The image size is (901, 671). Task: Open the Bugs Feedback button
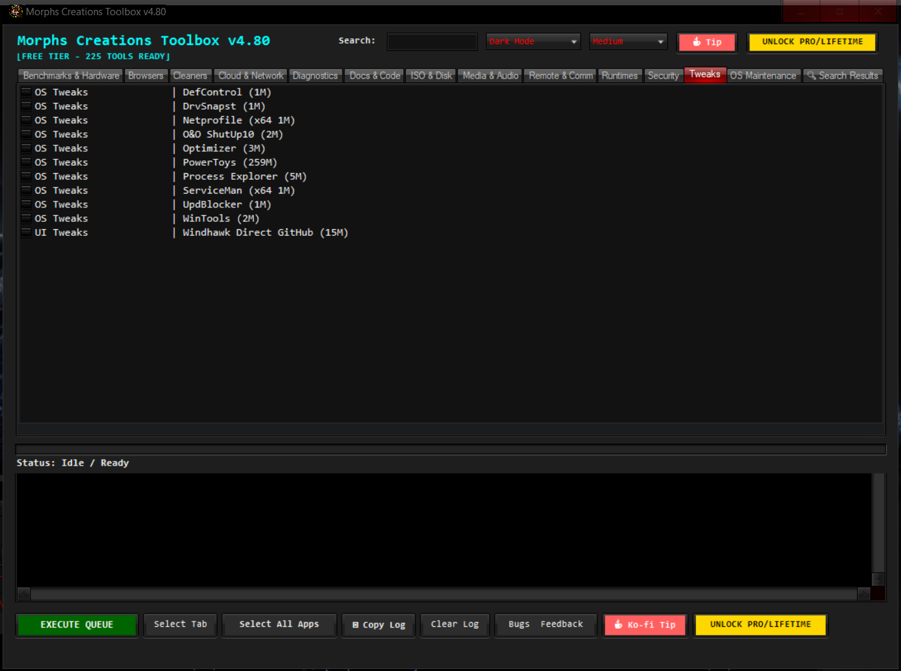point(545,624)
